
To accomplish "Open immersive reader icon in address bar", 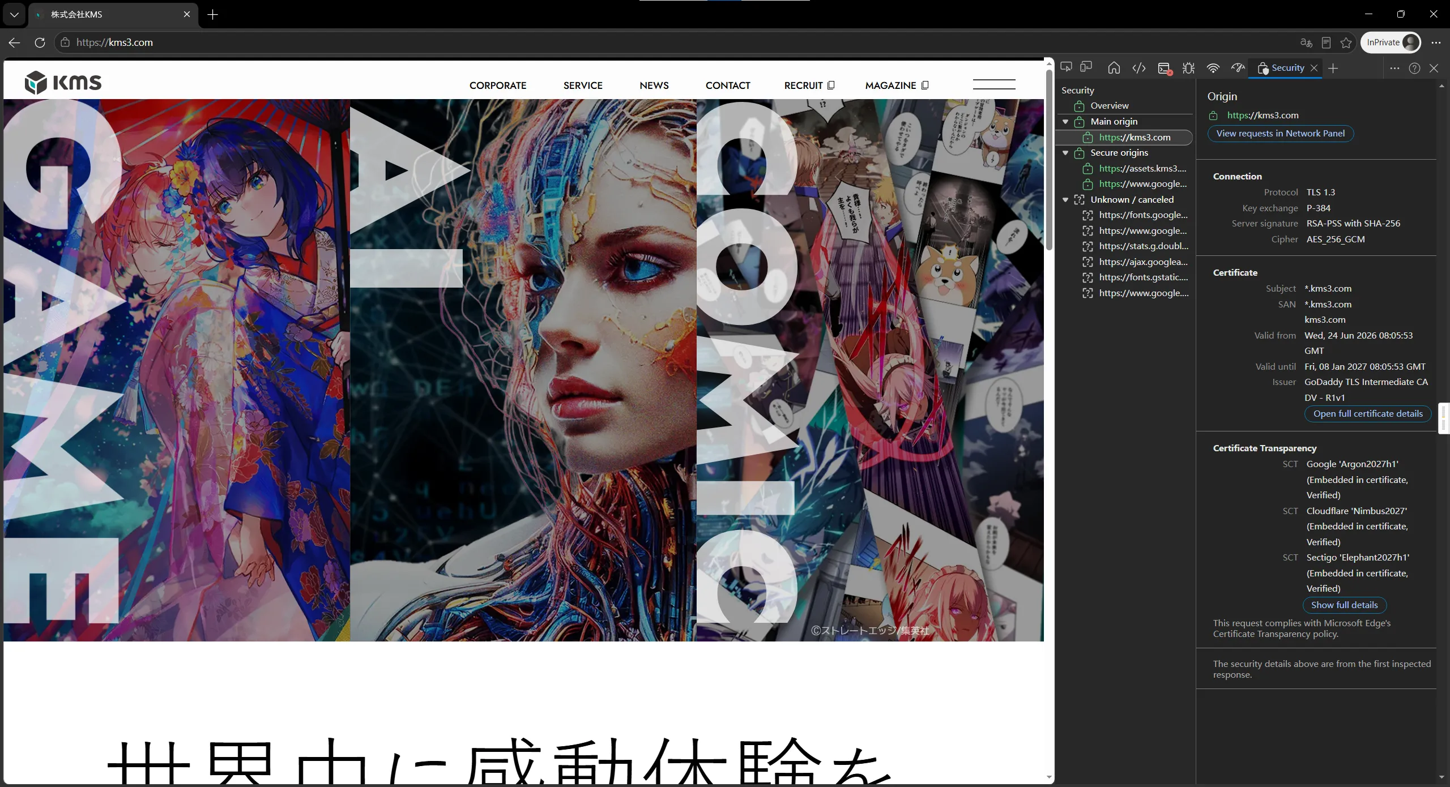I will pos(1326,42).
